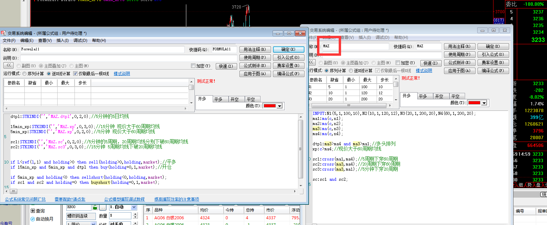Click red 颜色 swatch in MAZ window
Screen dimensions: 547x225
[x=474, y=103]
